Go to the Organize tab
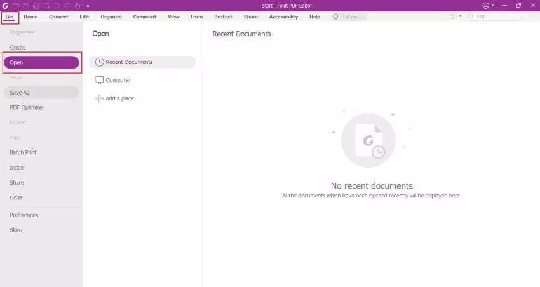 [x=111, y=17]
